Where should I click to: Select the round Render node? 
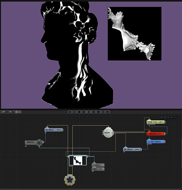point(108,133)
